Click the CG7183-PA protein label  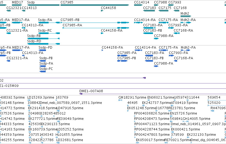click(155, 53)
